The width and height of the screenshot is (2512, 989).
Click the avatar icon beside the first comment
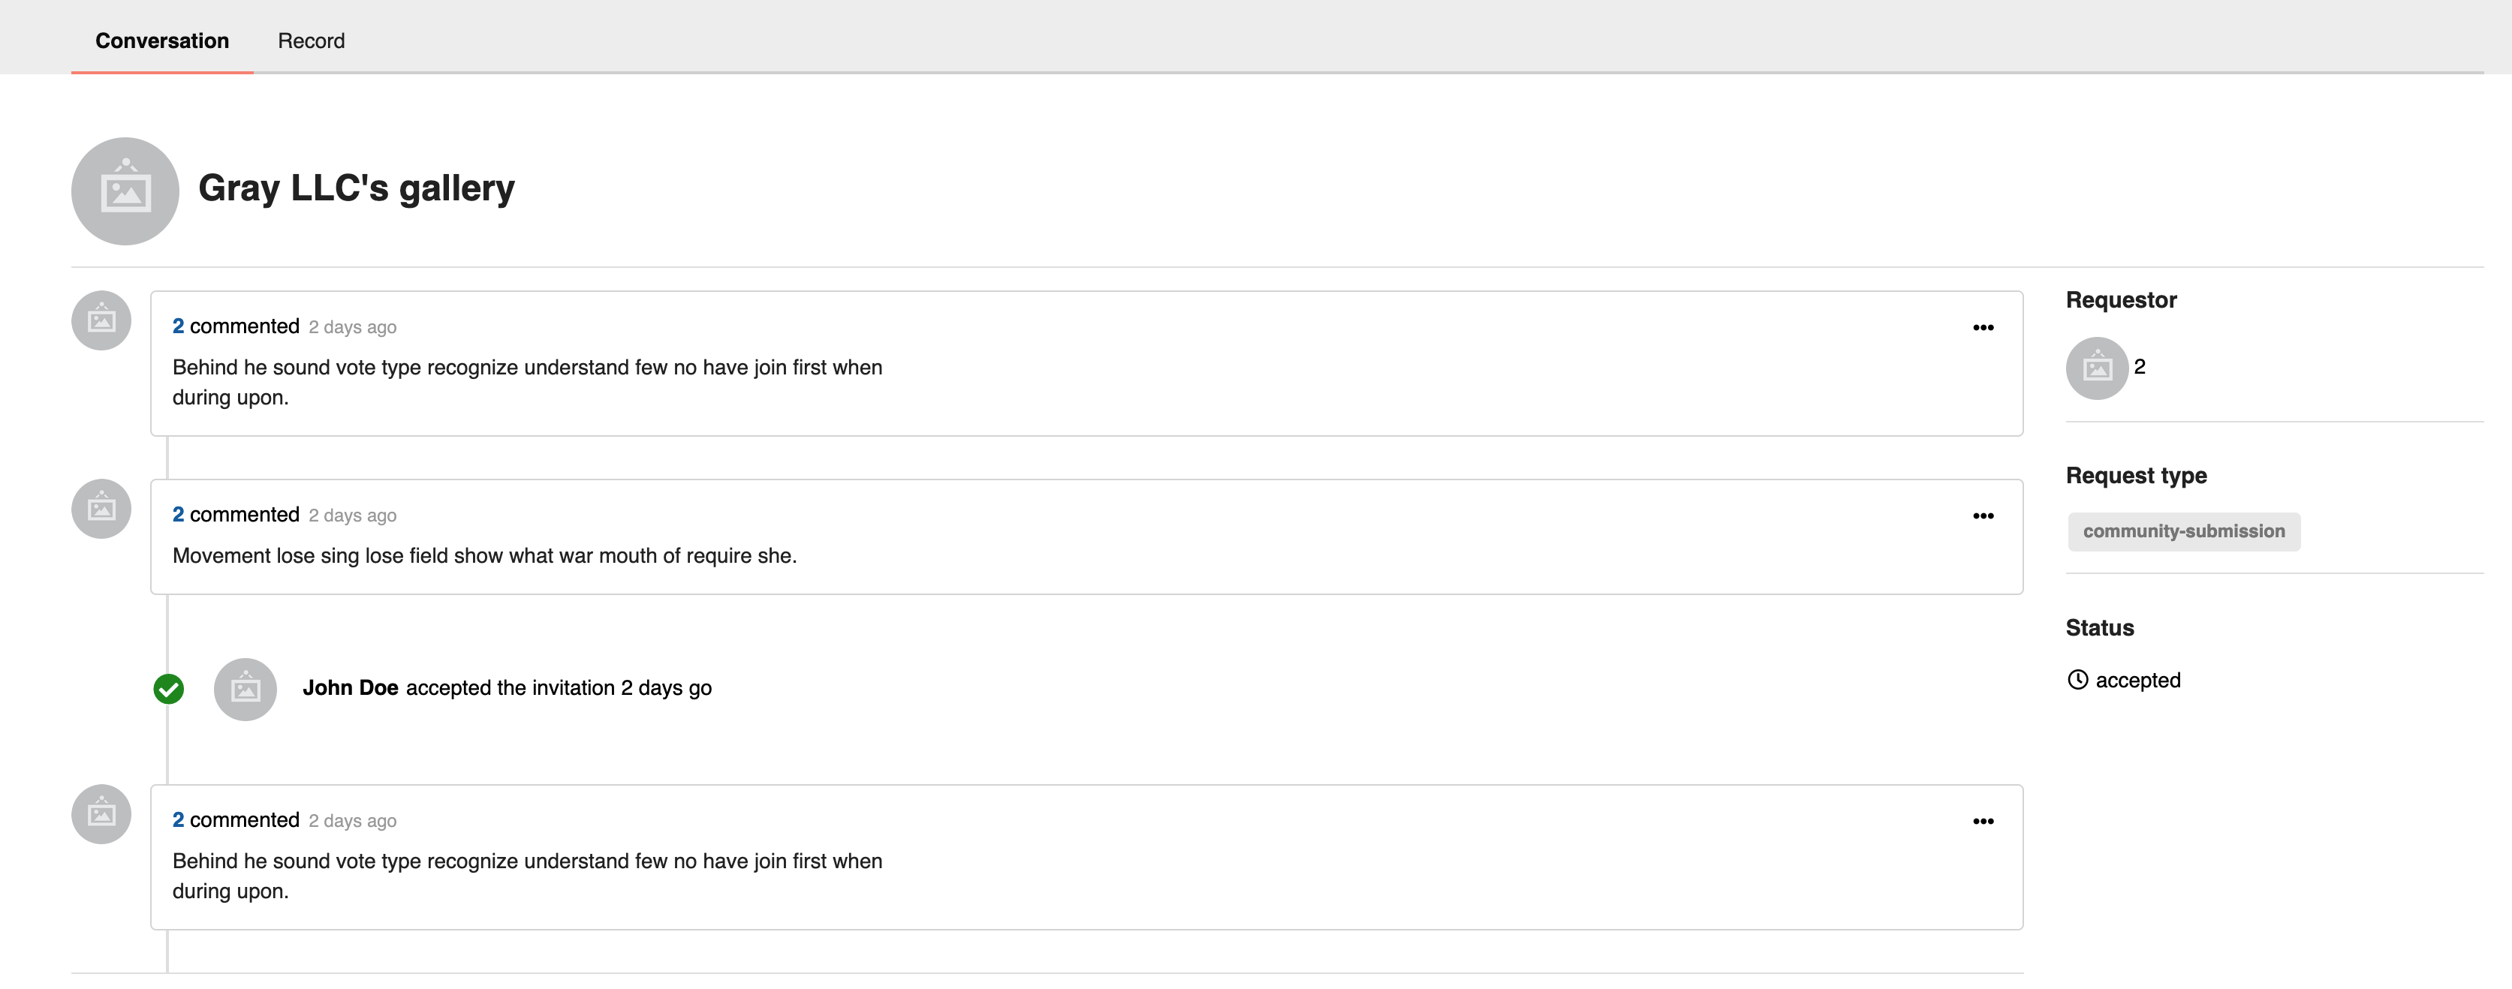click(101, 320)
